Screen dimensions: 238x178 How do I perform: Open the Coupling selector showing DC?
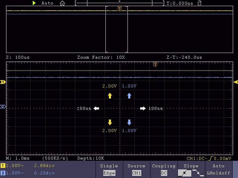pos(164,169)
